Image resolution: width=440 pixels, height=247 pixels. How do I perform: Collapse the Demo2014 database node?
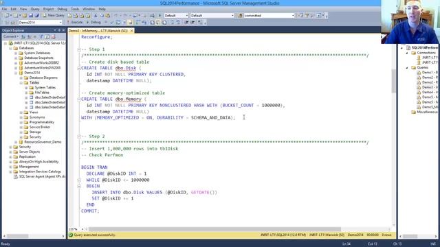click(16, 73)
